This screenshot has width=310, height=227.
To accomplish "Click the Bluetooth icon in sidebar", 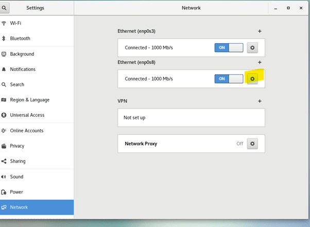I will (4, 39).
